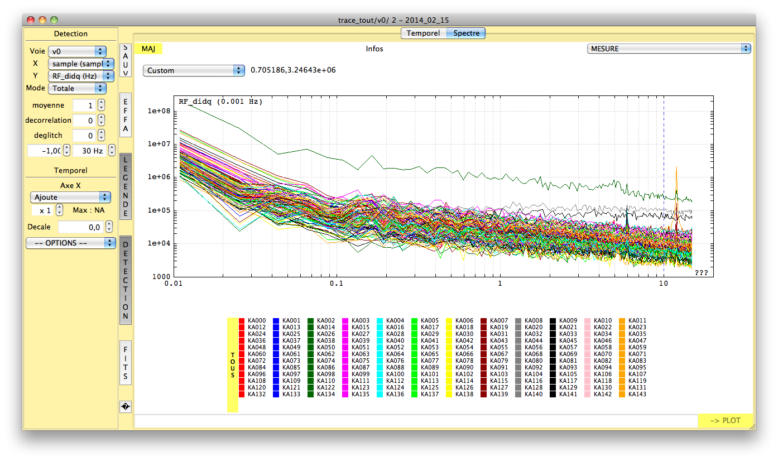Open the -- OPTIONS -- dropdown
This screenshot has width=778, height=461.
(71, 243)
